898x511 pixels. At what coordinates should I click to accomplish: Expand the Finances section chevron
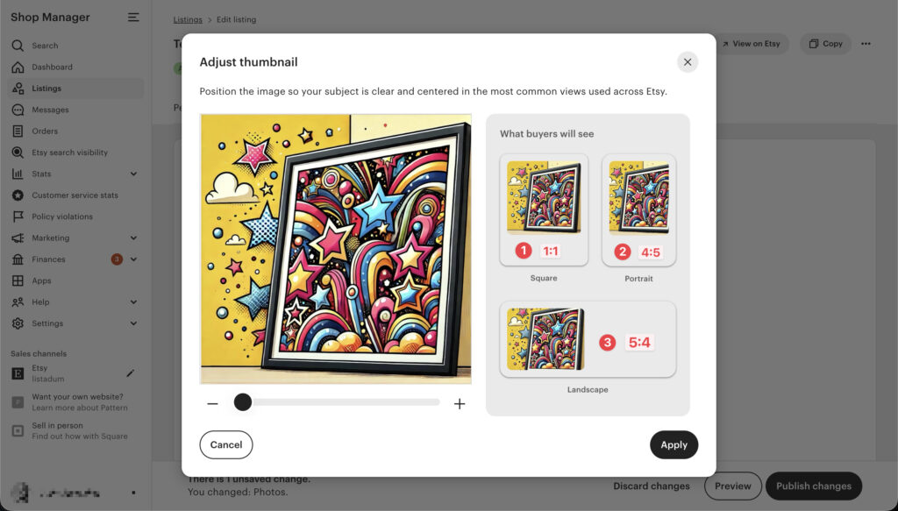pyautogui.click(x=133, y=259)
